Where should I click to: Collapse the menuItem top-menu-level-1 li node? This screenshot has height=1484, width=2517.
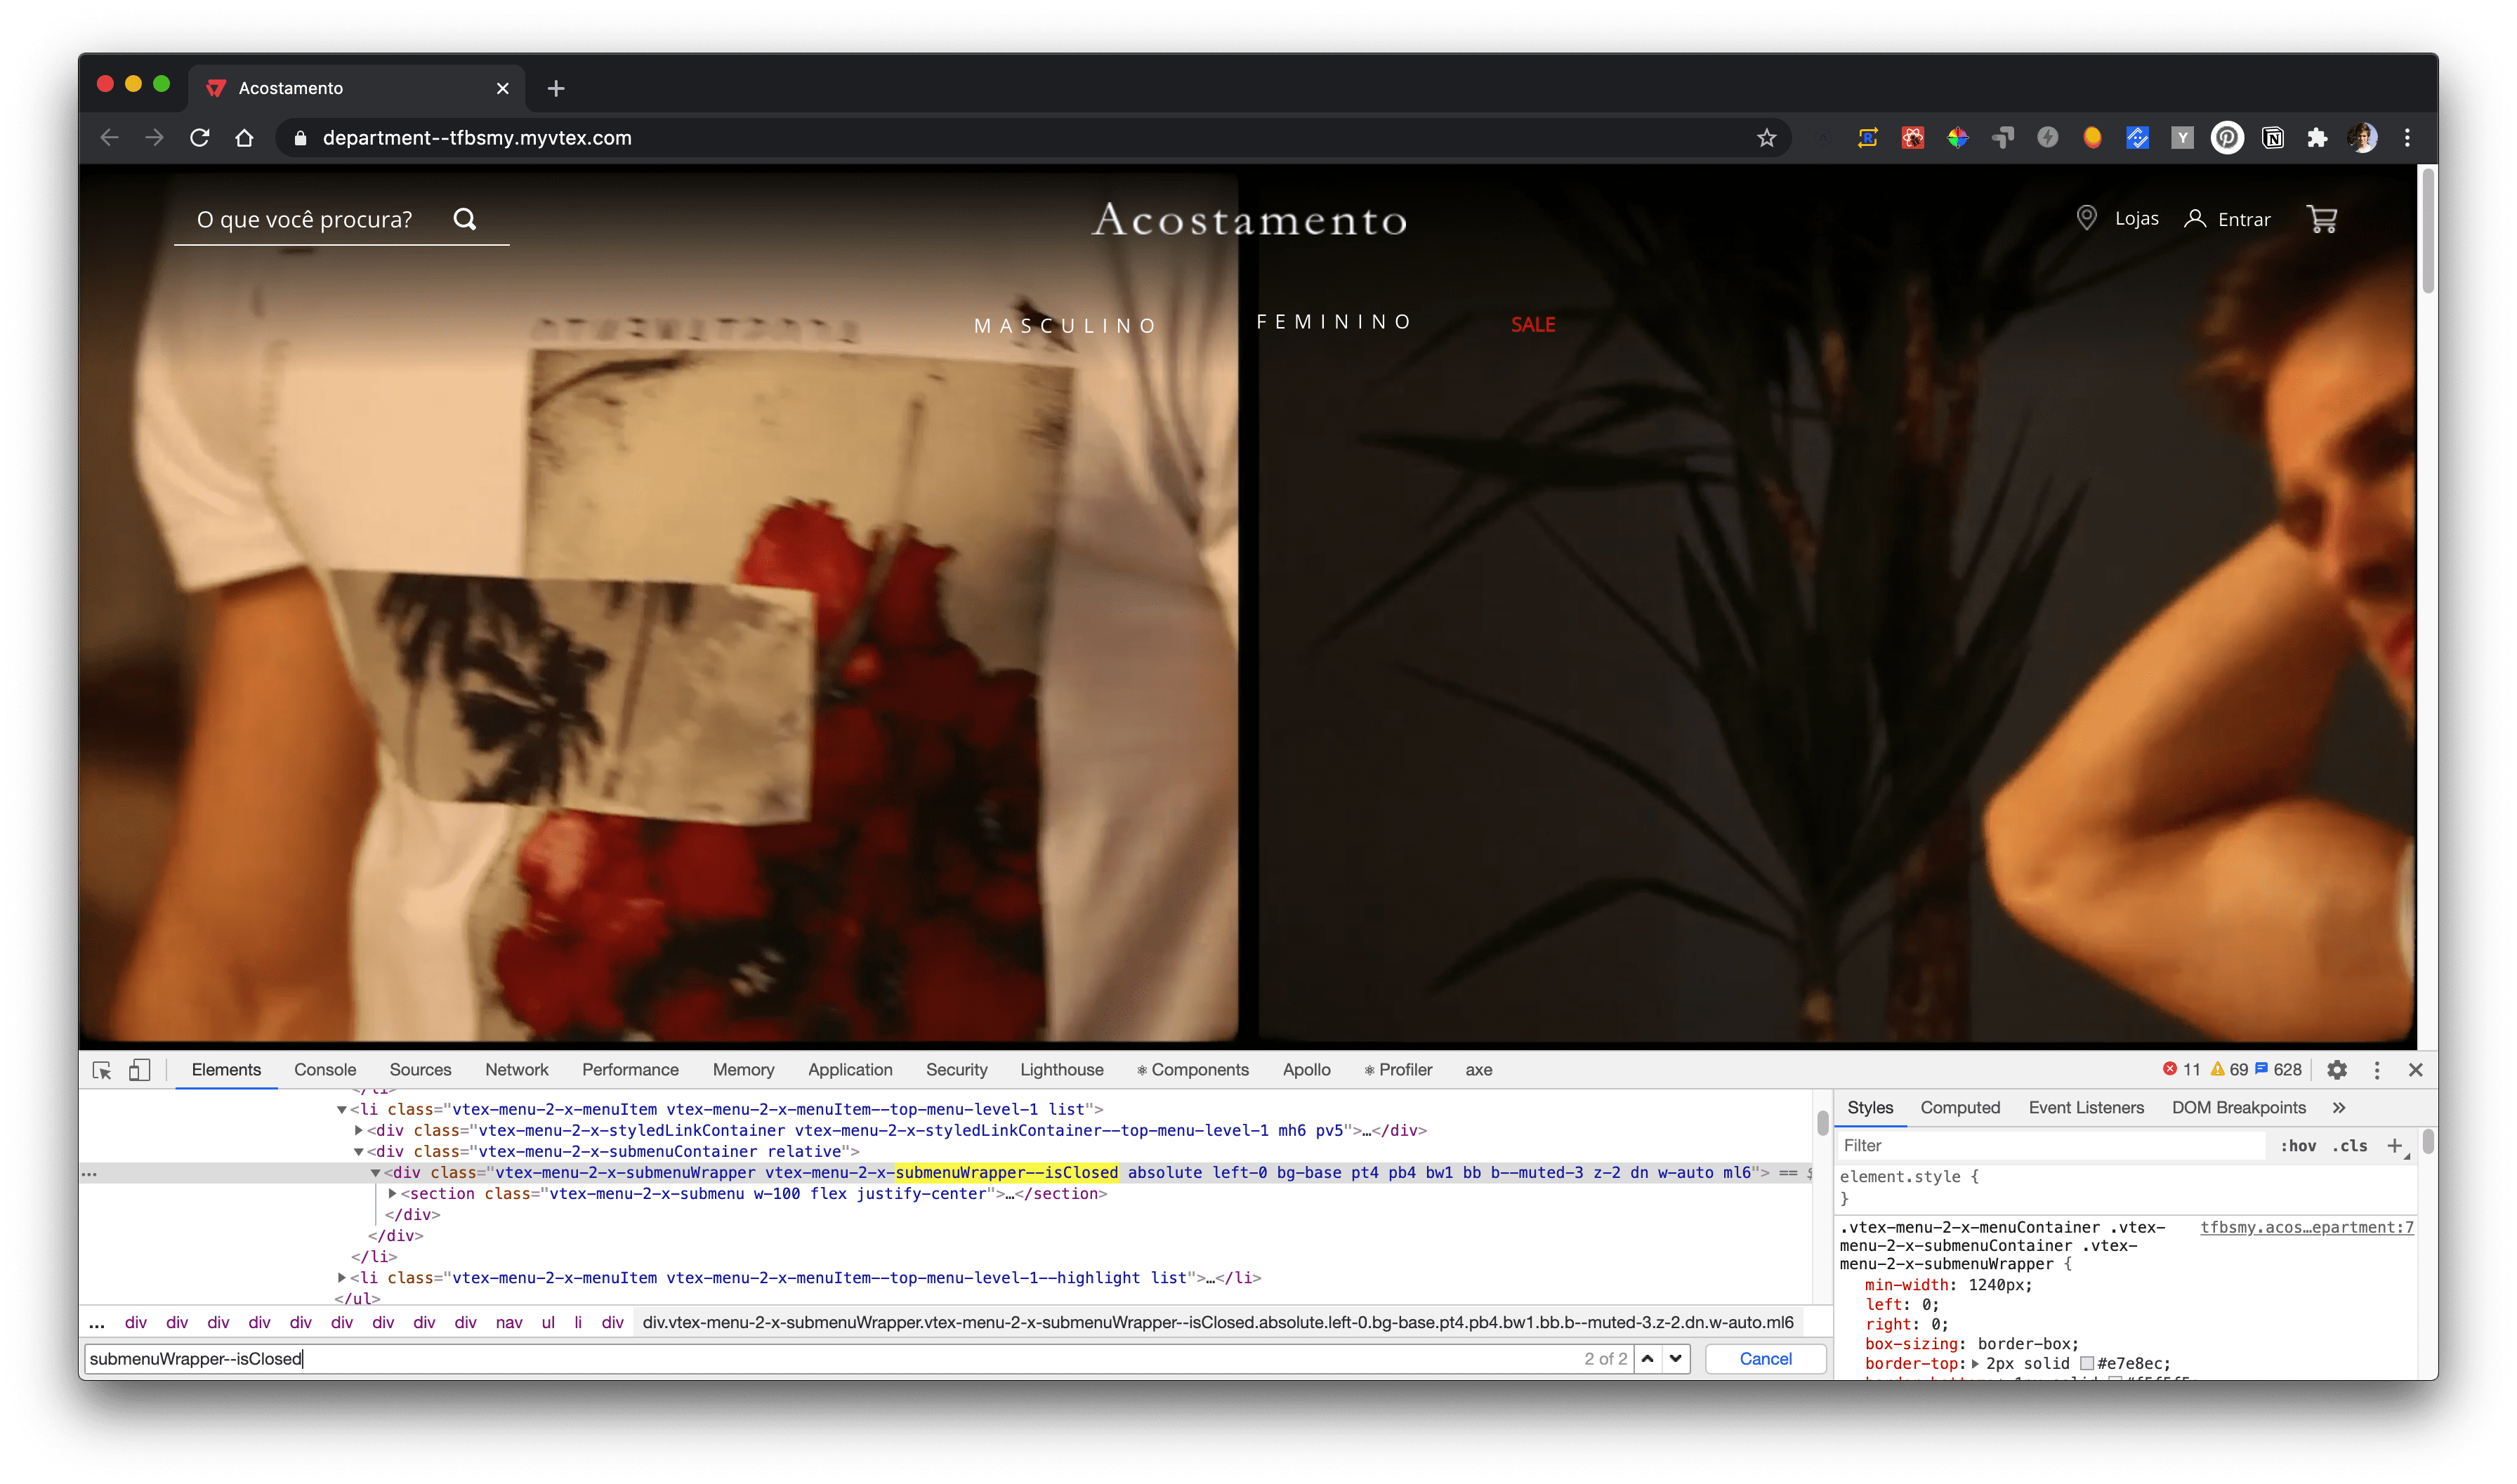341,1109
